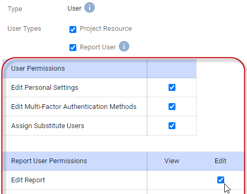
Task: Toggle Edit Multi-Factor Authentication Methods checkbox
Action: coord(172,107)
